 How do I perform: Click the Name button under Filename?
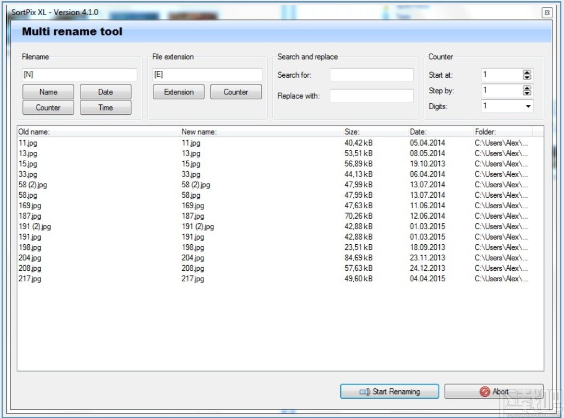48,92
